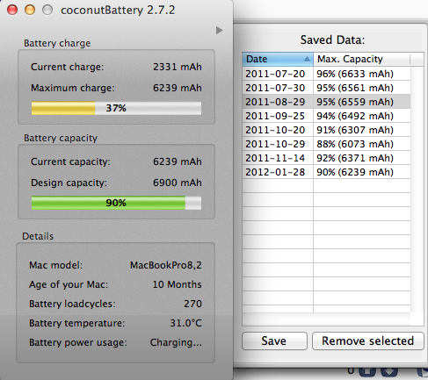This screenshot has height=380, width=428.
Task: Click the Battery loadcycles label
Action: click(x=72, y=304)
